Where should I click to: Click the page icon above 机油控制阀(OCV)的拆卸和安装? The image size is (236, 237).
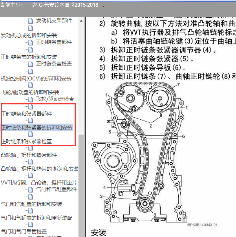pos(30,71)
